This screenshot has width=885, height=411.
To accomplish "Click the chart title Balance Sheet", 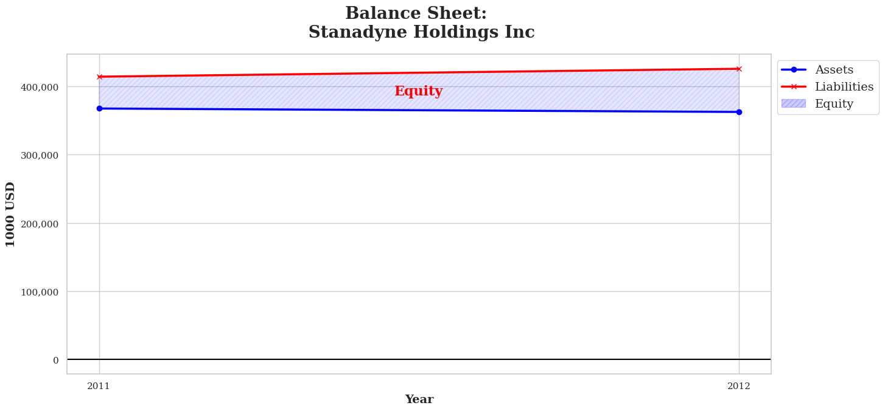I will click(416, 13).
